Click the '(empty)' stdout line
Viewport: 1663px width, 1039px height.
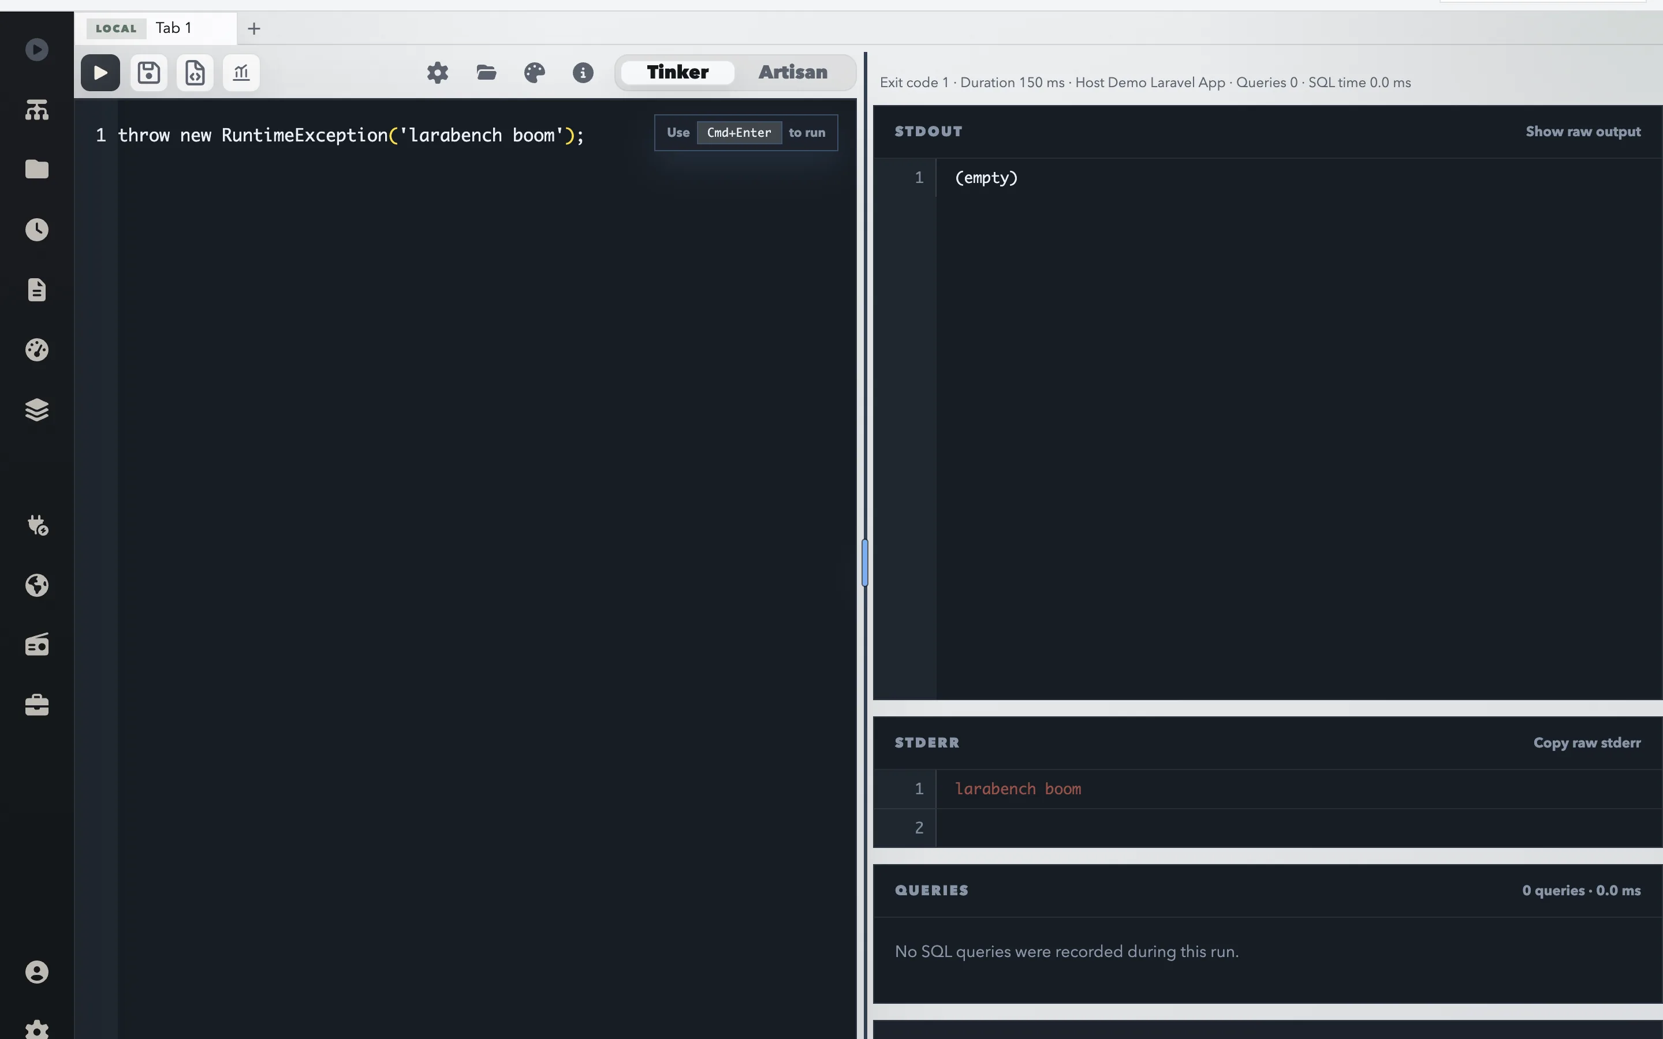point(986,178)
